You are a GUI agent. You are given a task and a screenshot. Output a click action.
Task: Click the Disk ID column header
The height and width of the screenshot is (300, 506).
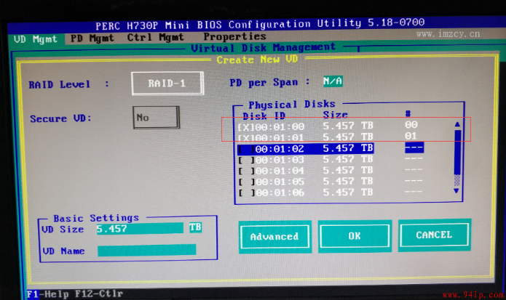pos(264,116)
